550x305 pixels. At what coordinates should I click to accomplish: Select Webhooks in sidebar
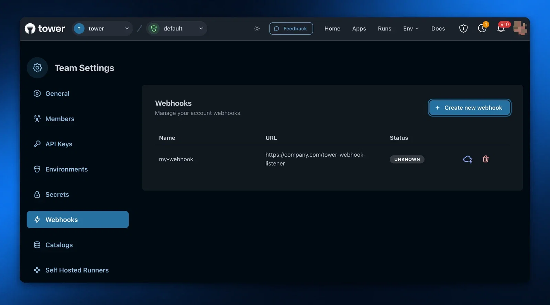coord(78,220)
